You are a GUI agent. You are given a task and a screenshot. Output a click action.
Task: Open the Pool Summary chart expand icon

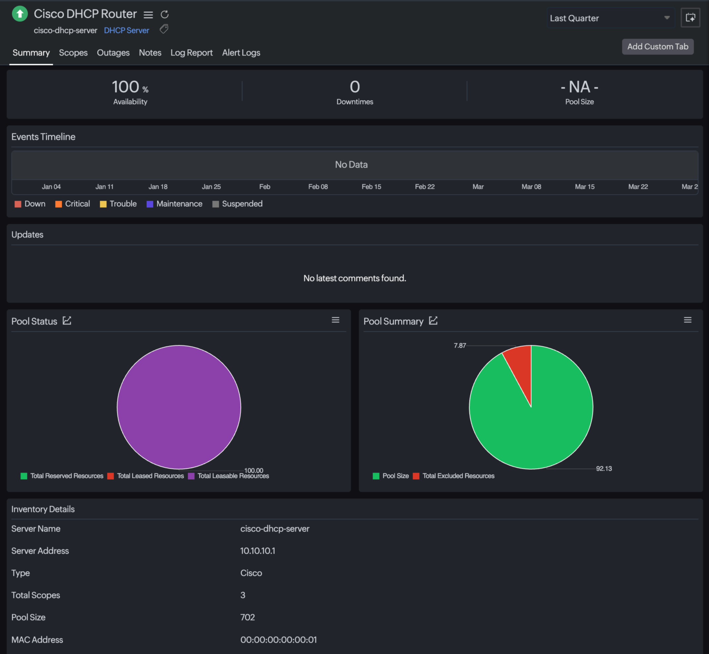[x=433, y=321]
